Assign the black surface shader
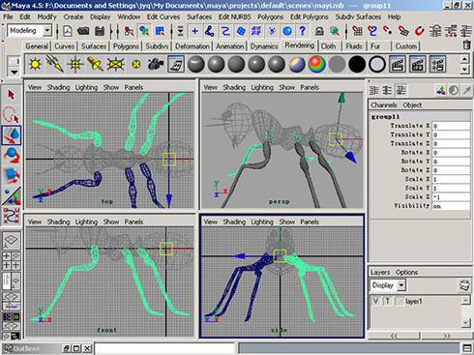The image size is (474, 355). (357, 64)
